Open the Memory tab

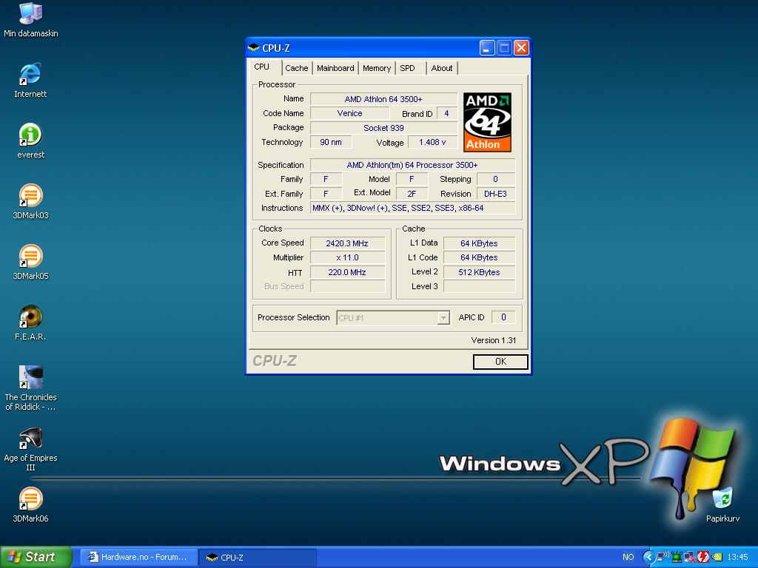[377, 68]
